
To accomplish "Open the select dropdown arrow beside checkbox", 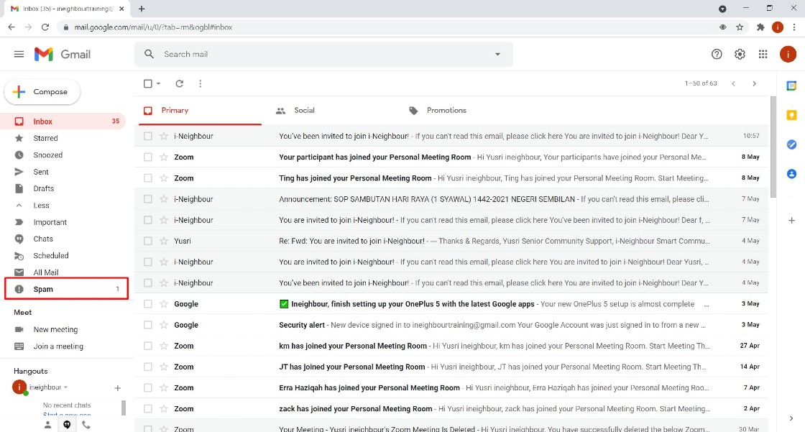I will point(159,83).
